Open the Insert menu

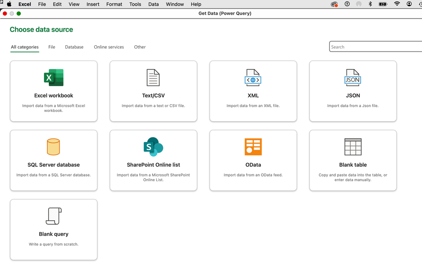tap(93, 4)
